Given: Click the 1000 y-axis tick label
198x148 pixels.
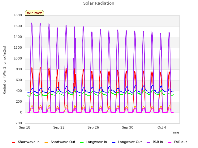Looking at the screenshot, I should 18,58.
